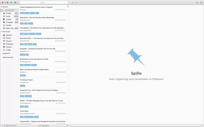Select 'Rest | Composure Dock for Apple Watch' entry

(43, 72)
